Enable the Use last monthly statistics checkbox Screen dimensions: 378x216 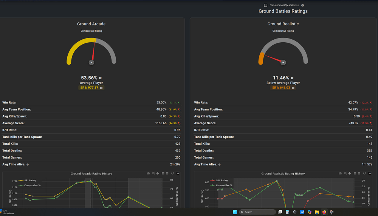[x=265, y=5]
